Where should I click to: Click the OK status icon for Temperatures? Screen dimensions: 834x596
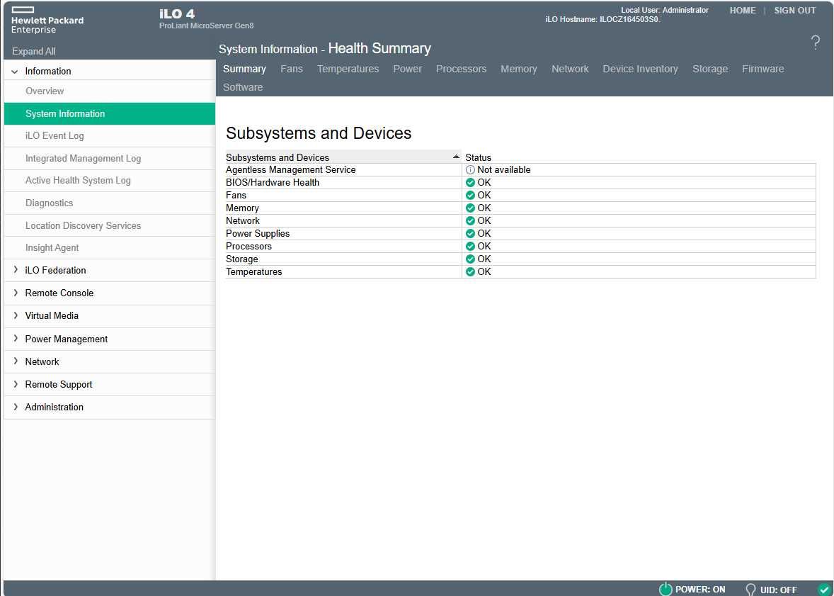click(470, 272)
